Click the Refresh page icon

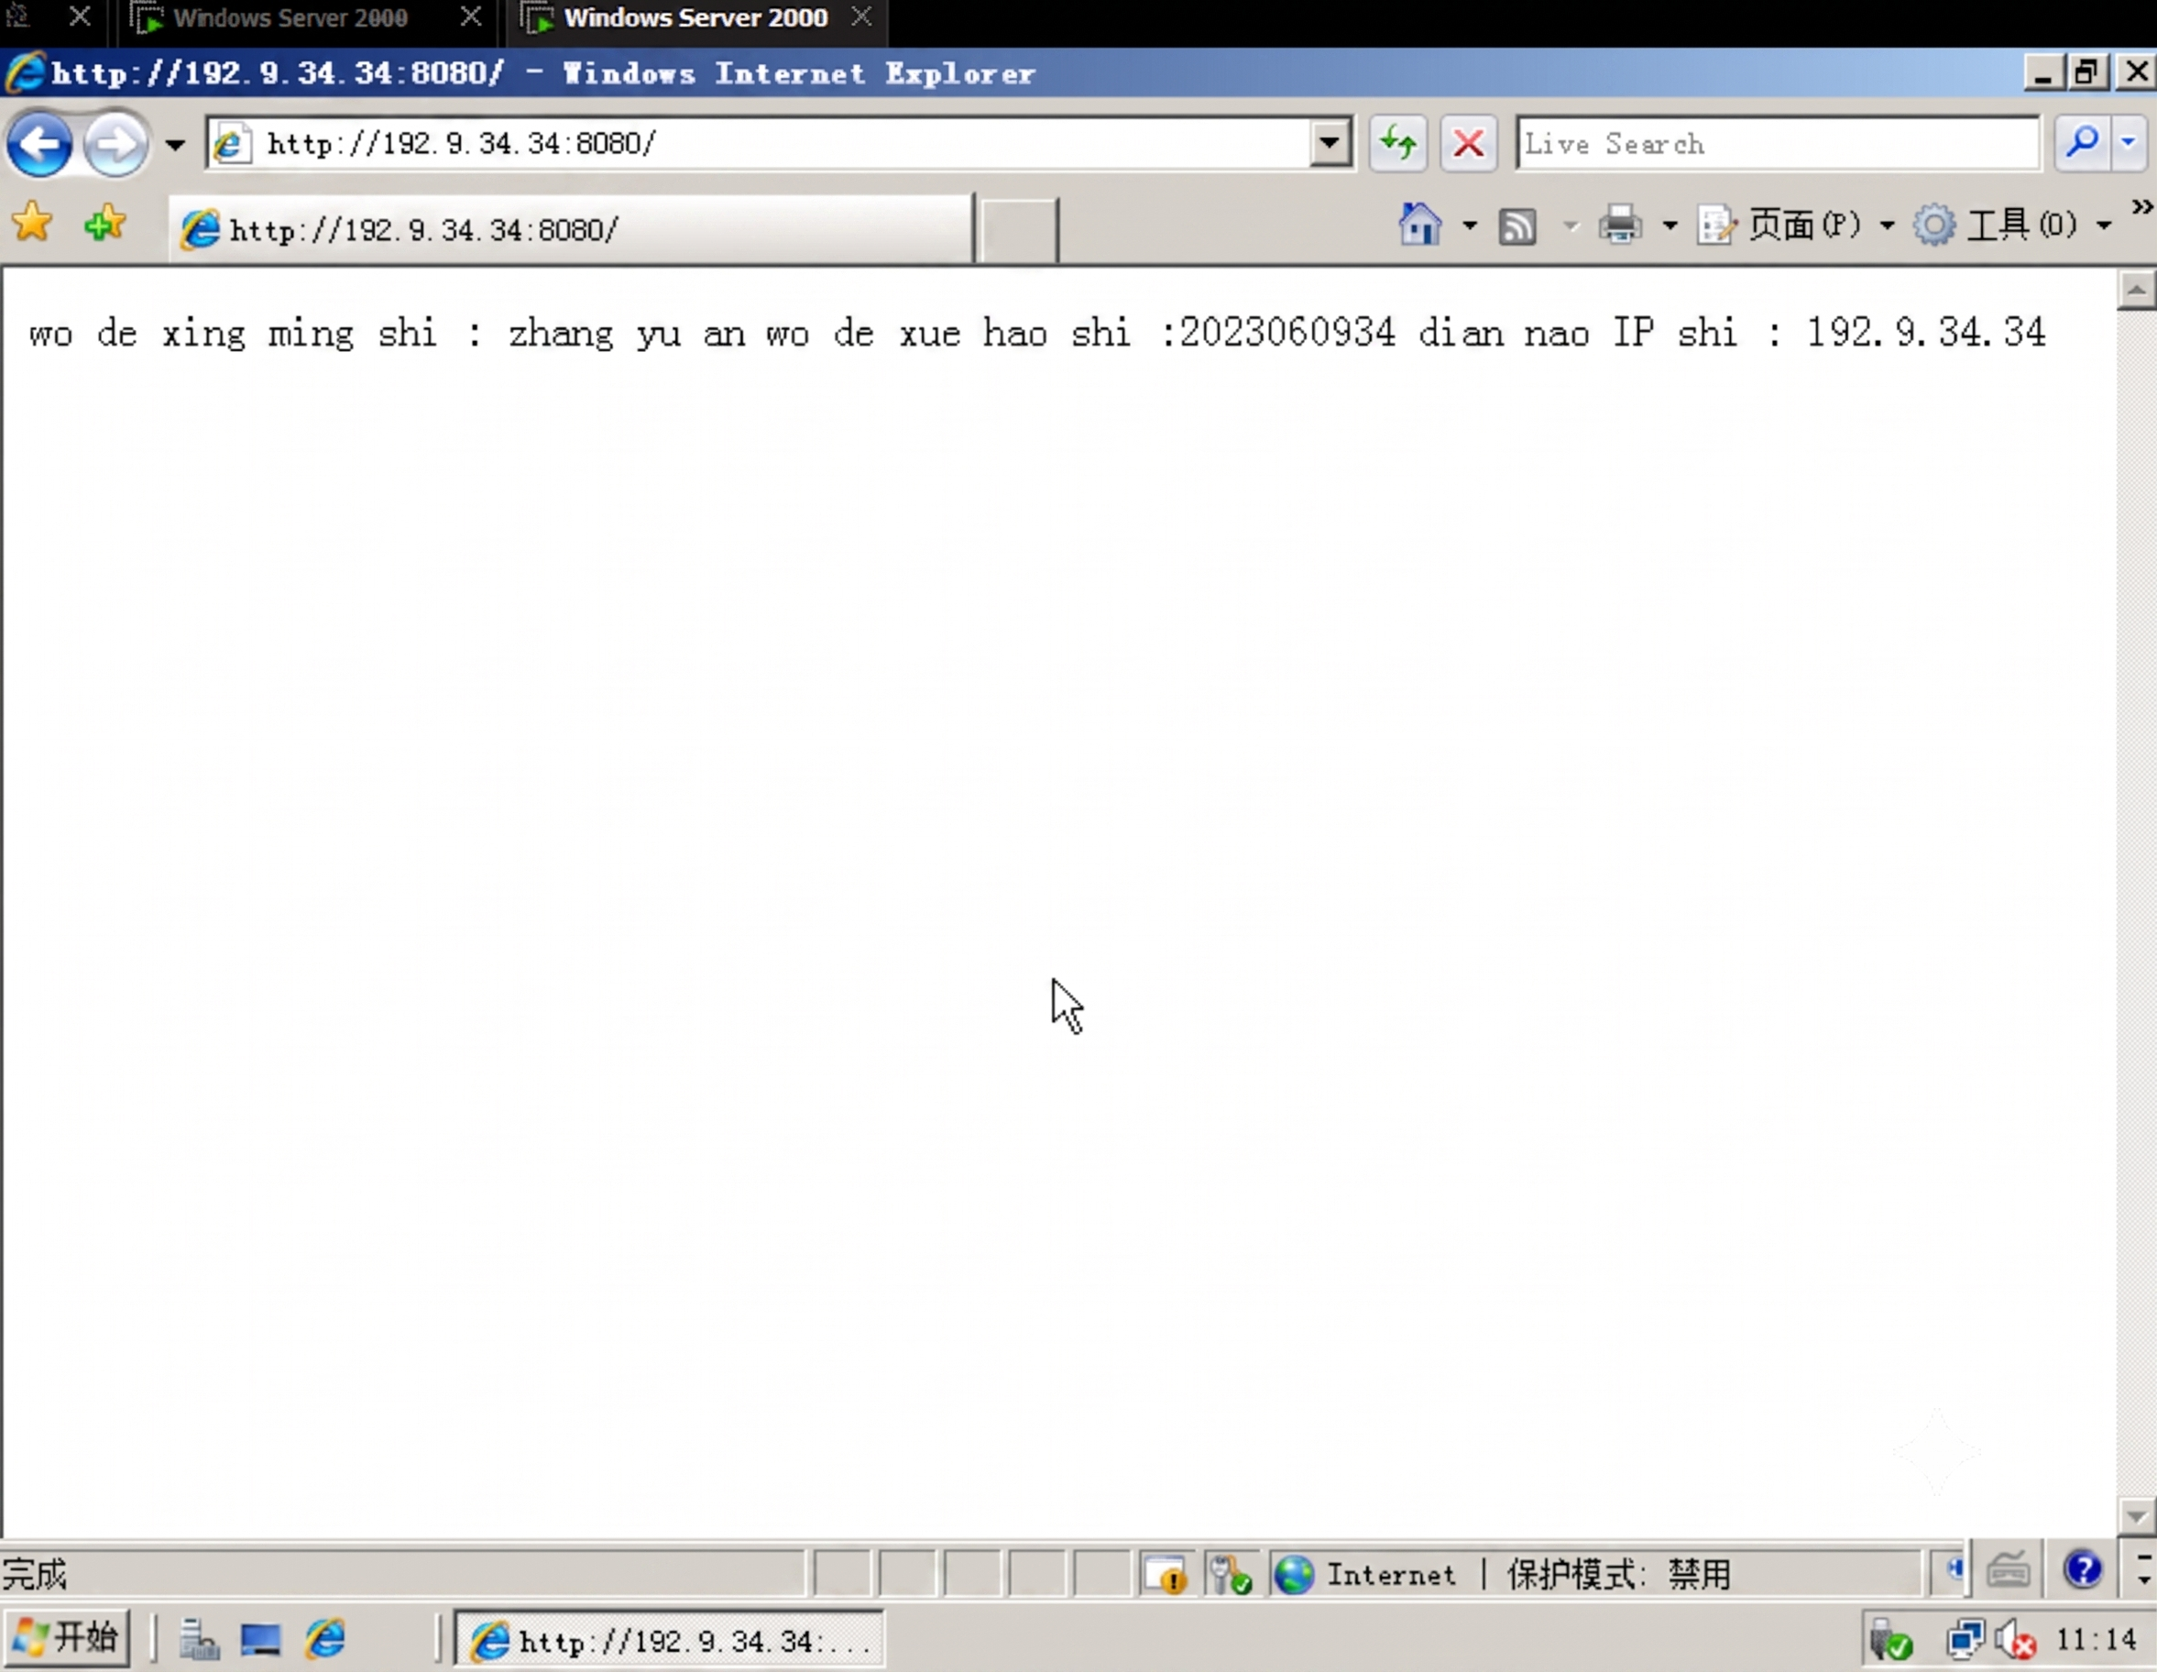tap(1397, 144)
